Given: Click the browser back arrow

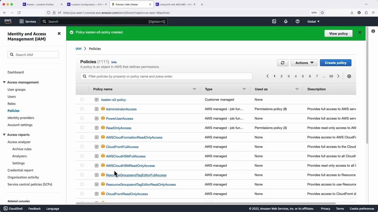Looking at the screenshot, I should coord(5,13).
